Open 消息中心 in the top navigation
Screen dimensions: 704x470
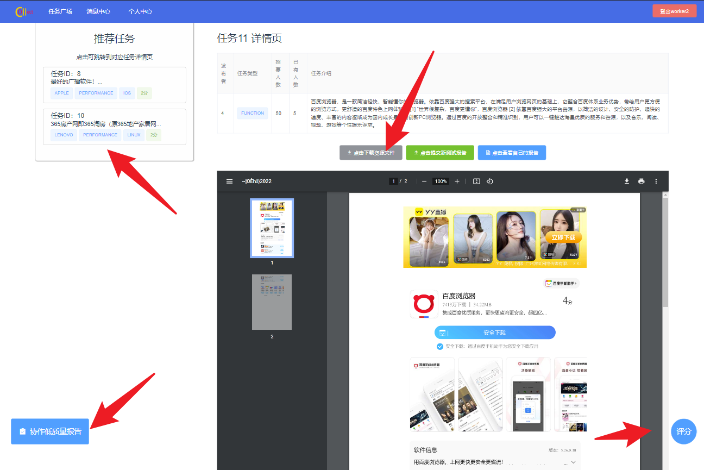point(98,11)
